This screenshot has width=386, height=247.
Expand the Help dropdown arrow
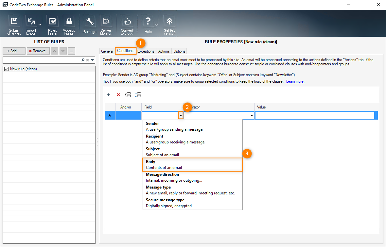coord(156,25)
